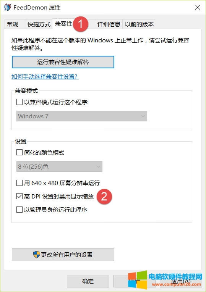206x292 pixels.
Task: Confirm with the 确定 (OK) button
Action: click(88, 281)
